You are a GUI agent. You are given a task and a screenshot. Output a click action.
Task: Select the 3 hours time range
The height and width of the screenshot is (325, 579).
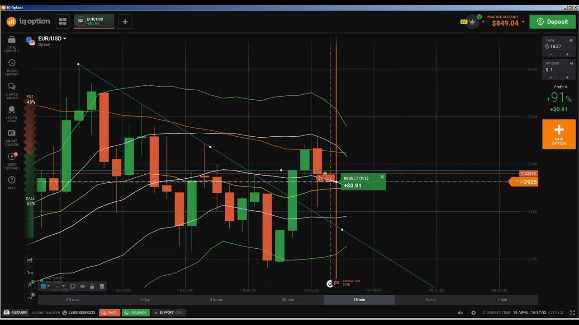216,300
